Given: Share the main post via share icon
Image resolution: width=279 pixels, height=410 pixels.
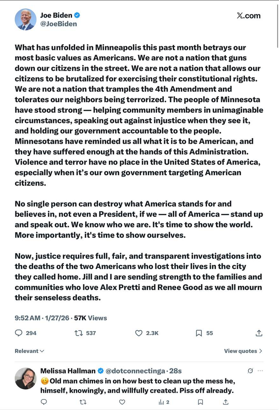Looking at the screenshot, I should (x=259, y=333).
